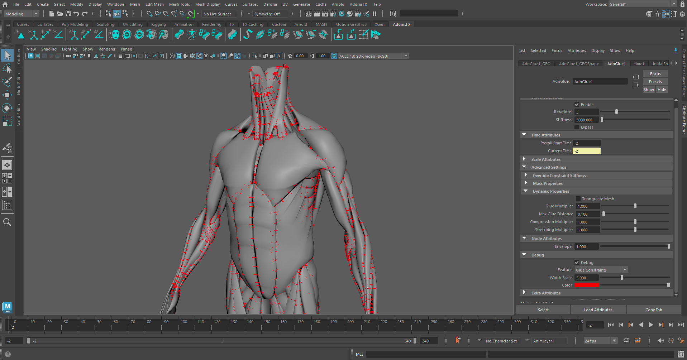Click the AdonisFX face head shelf icon
This screenshot has width=687, height=360.
point(115,35)
